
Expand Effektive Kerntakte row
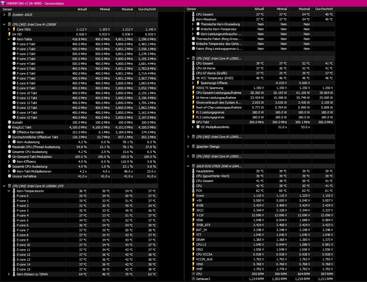(9, 132)
